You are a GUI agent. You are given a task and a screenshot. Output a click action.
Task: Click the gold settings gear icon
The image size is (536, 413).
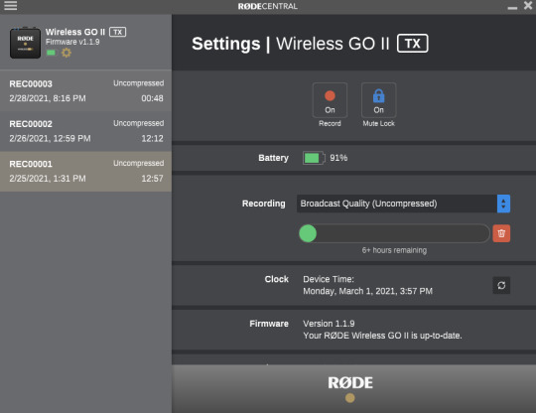coord(67,53)
